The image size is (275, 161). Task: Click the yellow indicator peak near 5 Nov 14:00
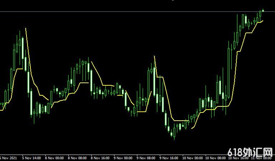tap(25, 28)
